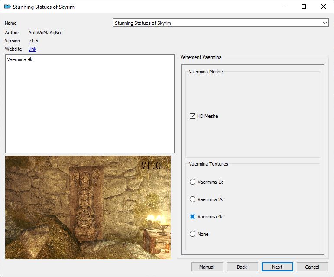
Task: Minimize the installer window
Action: pos(284,7)
